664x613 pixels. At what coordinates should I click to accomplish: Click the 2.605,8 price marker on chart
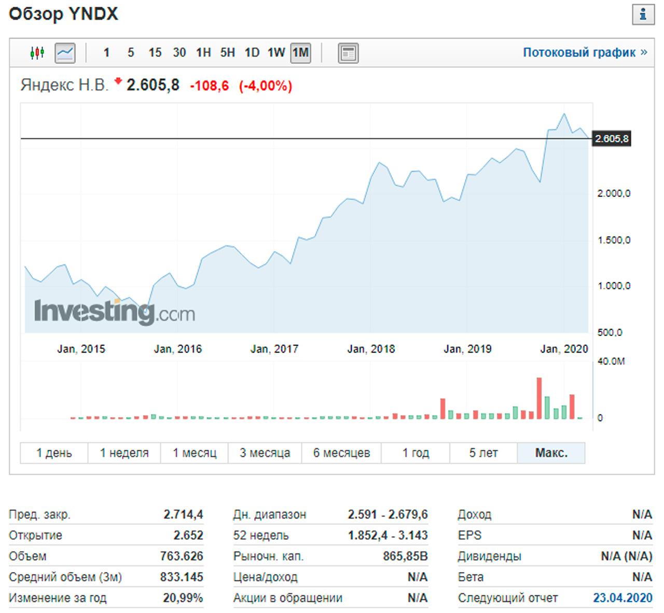(612, 139)
